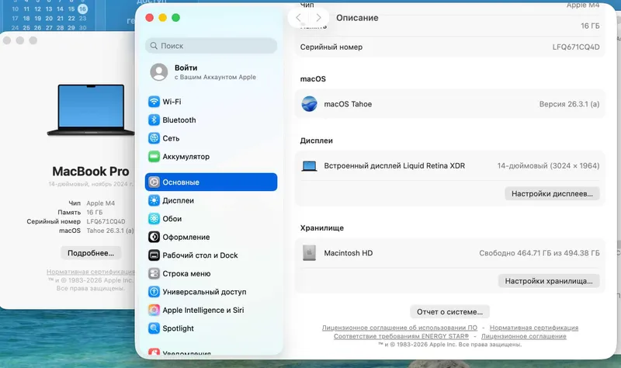Open Сеть settings via globe icon

(x=154, y=138)
